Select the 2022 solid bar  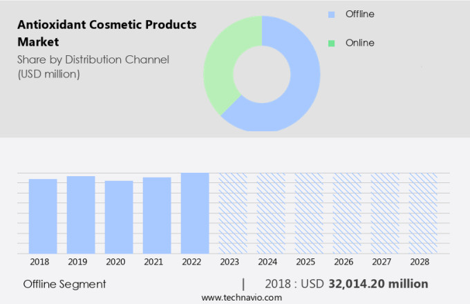195,213
